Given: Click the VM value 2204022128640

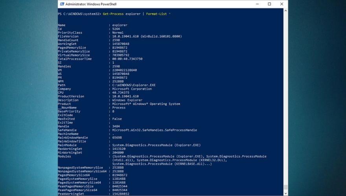Looking at the screenshot, I should tap(125, 70).
